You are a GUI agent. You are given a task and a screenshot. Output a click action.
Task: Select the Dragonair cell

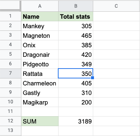pos(40,55)
